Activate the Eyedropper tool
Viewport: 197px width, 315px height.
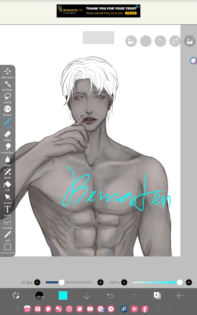7,234
